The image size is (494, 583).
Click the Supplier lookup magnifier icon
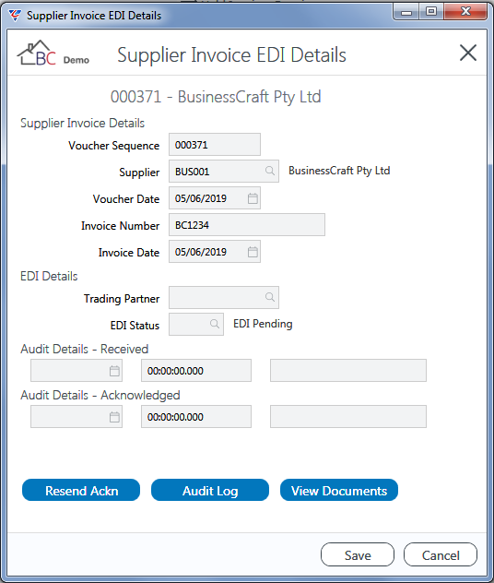(270, 171)
